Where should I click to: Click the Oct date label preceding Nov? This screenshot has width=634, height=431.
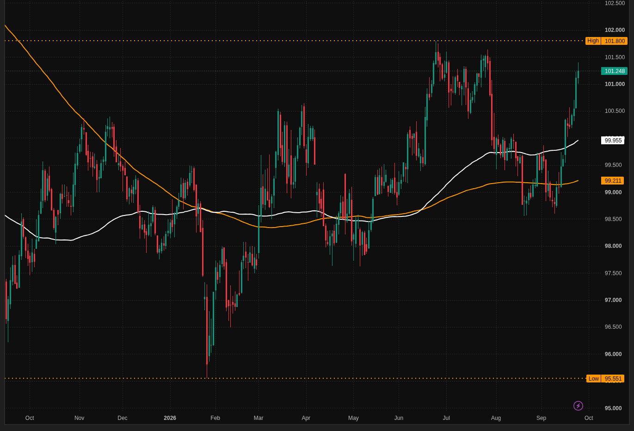coord(30,418)
